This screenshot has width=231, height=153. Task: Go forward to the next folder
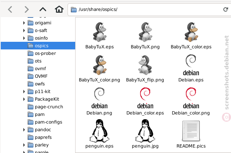[27, 9]
